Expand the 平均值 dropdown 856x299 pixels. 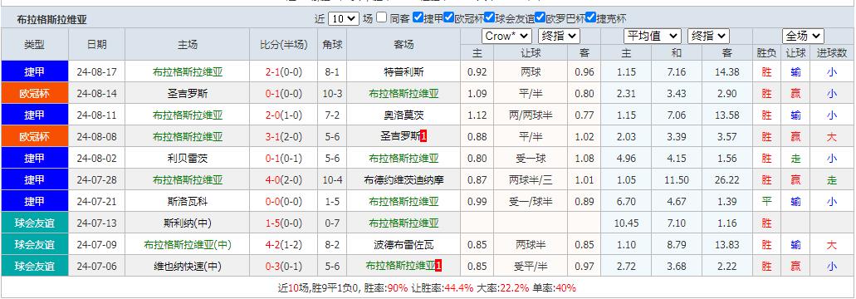point(653,36)
